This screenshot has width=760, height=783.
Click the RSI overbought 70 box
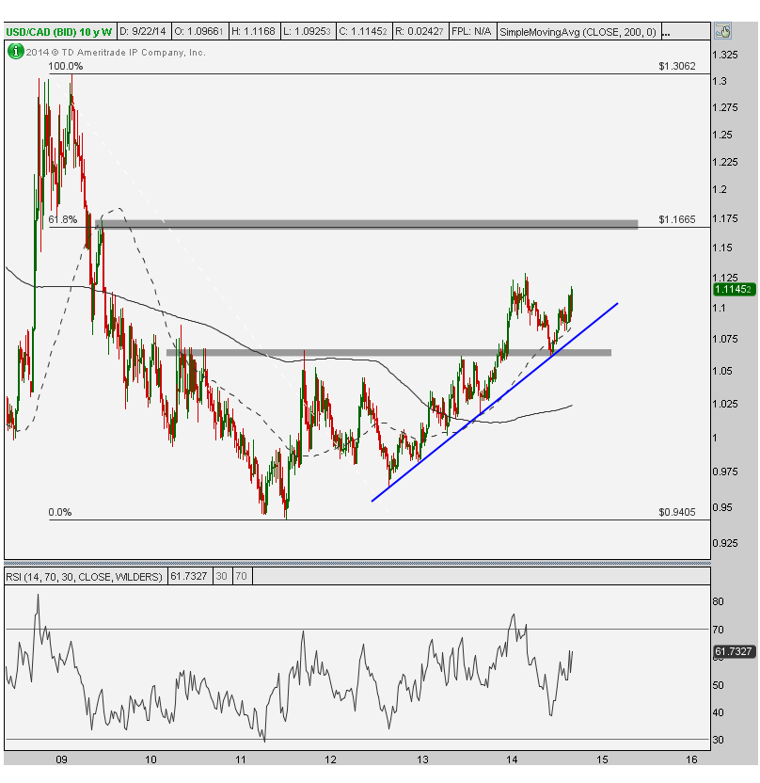(241, 576)
